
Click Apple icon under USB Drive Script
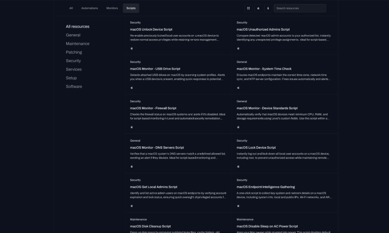coord(132,88)
